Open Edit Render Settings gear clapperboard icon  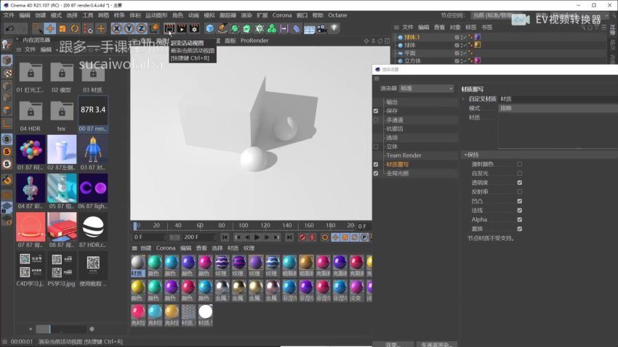[x=194, y=29]
